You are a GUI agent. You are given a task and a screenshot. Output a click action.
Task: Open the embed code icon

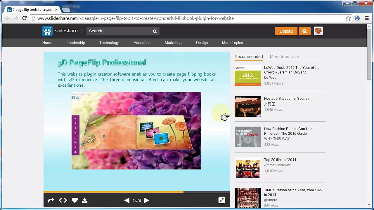click(63, 200)
